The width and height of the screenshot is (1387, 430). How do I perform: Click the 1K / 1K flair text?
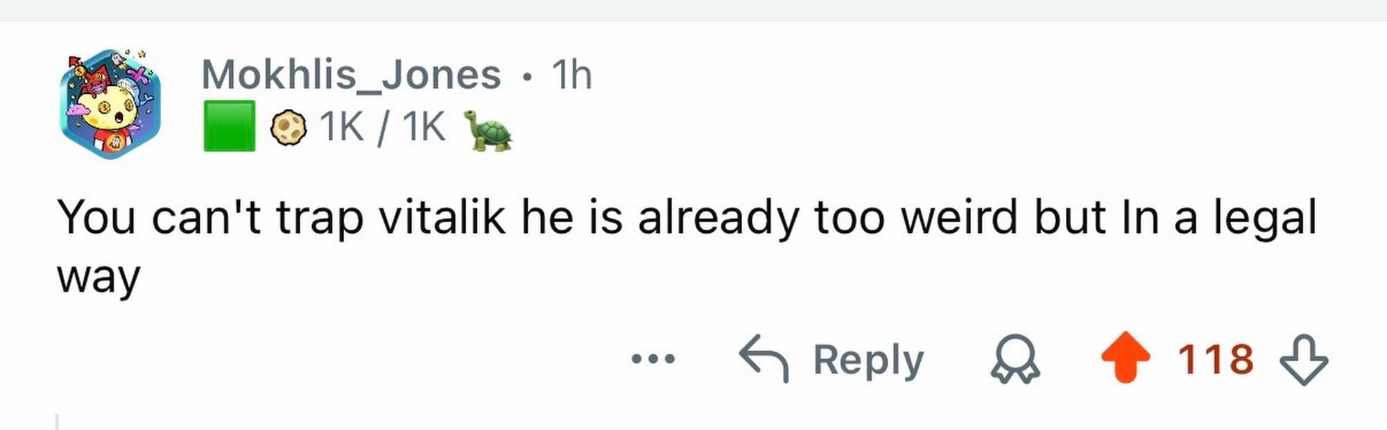382,128
